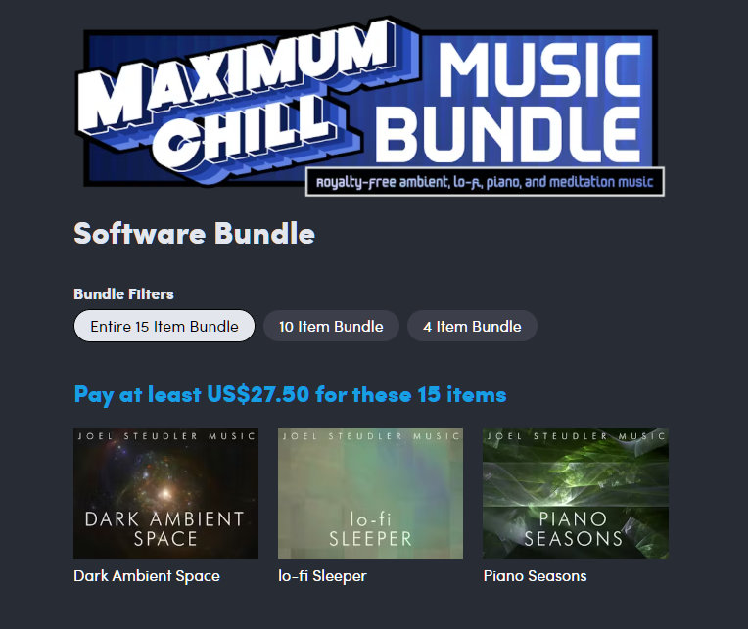Screen dimensions: 748x629
Task: Click the lo-fi Sleeper title link
Action: pos(322,575)
